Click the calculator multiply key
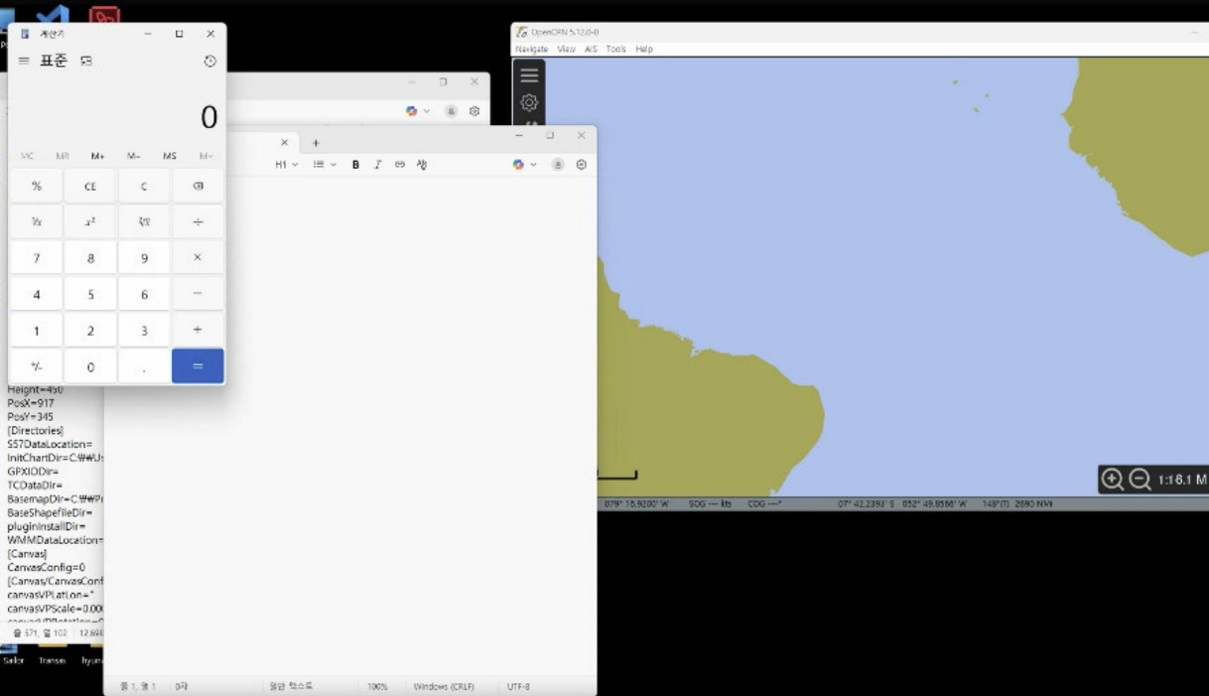1209x696 pixels. point(198,257)
